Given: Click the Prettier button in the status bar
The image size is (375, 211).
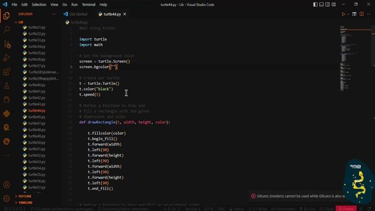Looking at the screenshot, I should [x=346, y=209].
